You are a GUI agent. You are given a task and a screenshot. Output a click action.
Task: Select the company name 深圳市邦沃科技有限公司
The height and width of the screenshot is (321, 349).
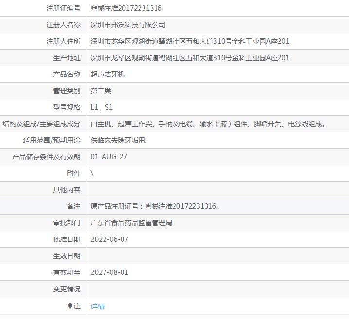[128, 25]
